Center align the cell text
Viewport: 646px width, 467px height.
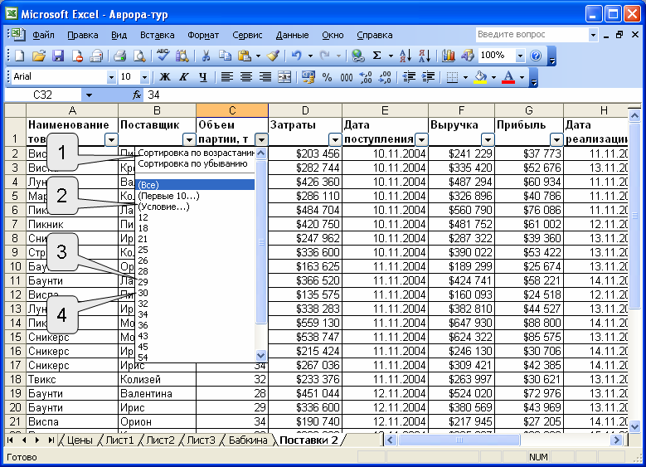tap(246, 76)
